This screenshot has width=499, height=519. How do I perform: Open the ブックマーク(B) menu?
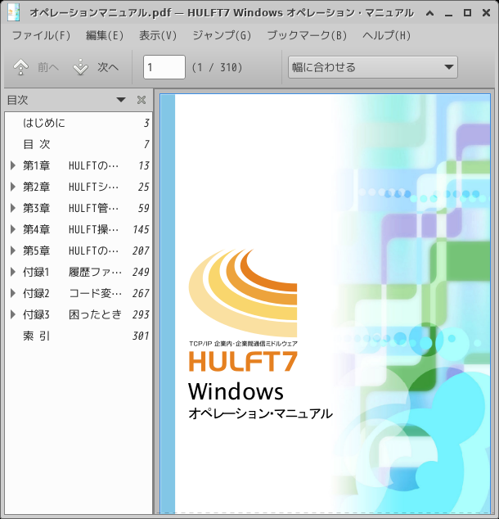(x=307, y=35)
